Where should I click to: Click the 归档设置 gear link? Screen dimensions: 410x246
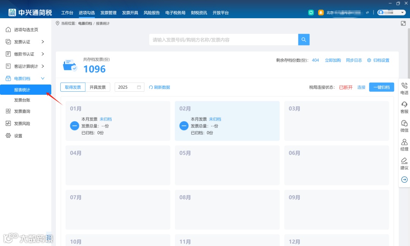378,60
